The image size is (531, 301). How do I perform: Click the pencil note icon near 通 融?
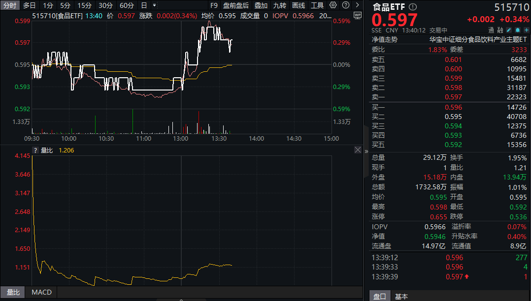pos(509,30)
